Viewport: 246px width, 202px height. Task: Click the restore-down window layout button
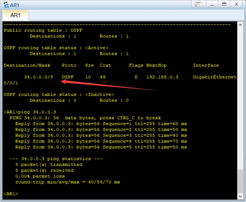[x=199, y=4]
